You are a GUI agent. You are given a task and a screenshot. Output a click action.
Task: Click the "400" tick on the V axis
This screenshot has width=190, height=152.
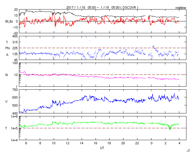point(16,113)
